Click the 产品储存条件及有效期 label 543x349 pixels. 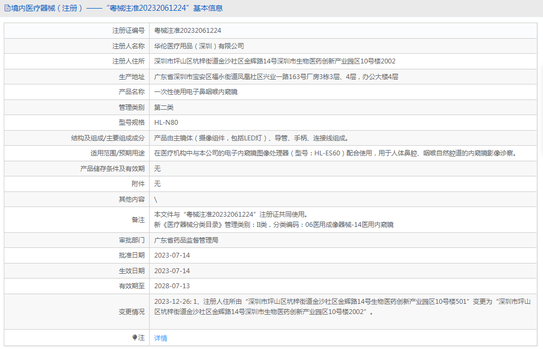(x=112, y=168)
